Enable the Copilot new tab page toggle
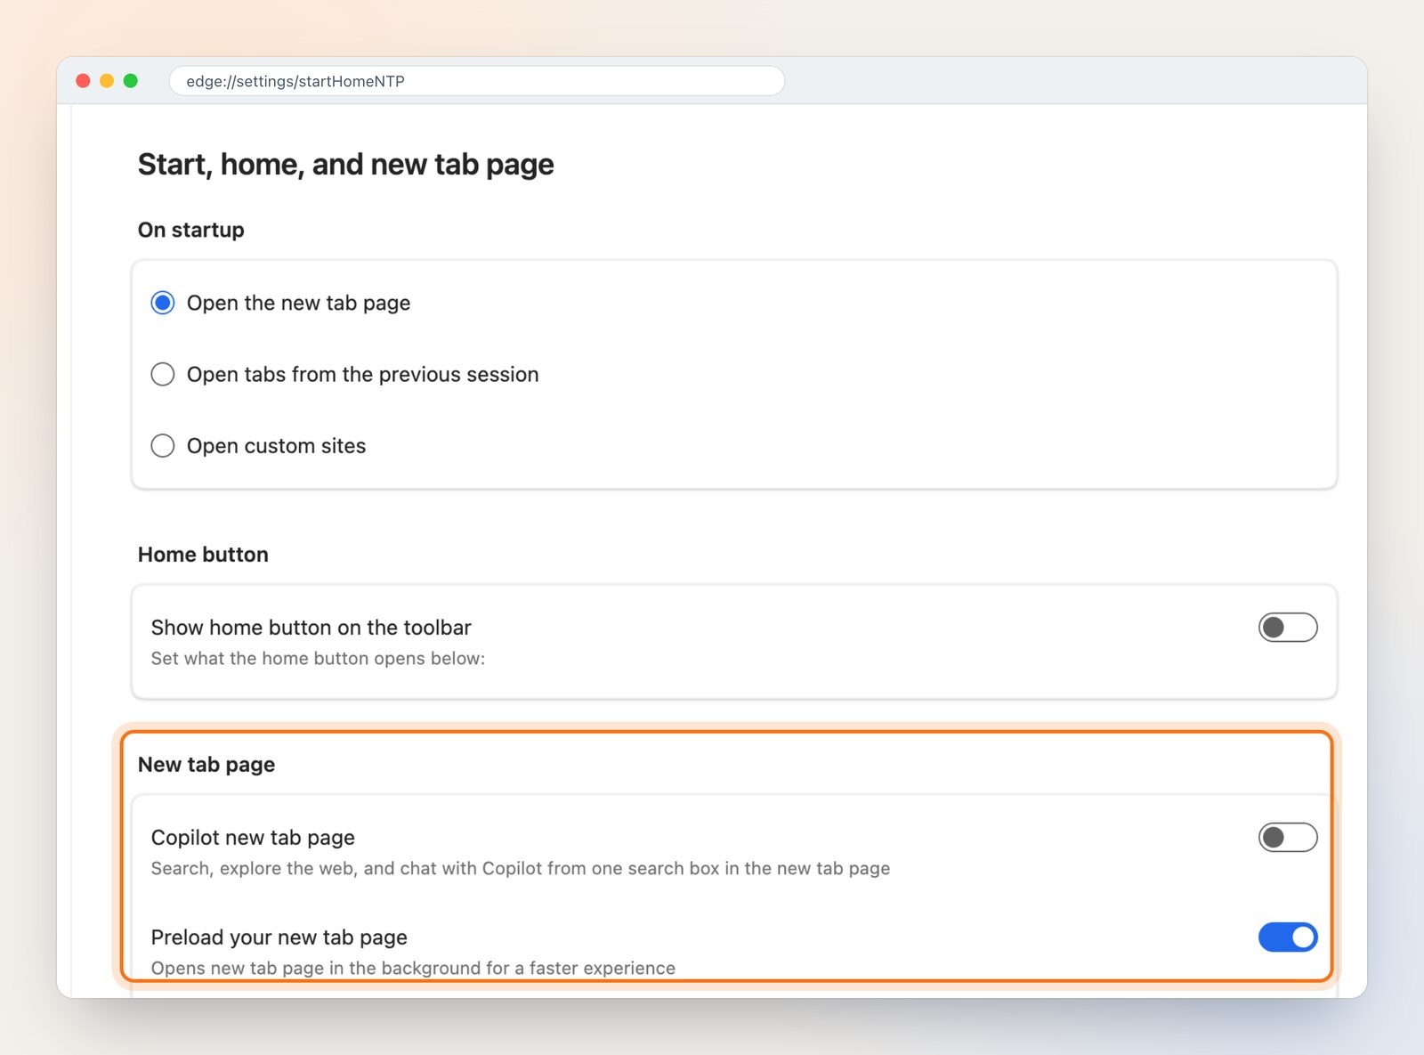 click(1288, 838)
